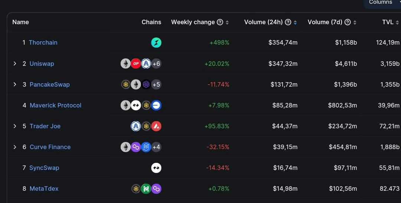Click the Optimism icon in Uniswap row
The width and height of the screenshot is (401, 203).
tap(136, 64)
